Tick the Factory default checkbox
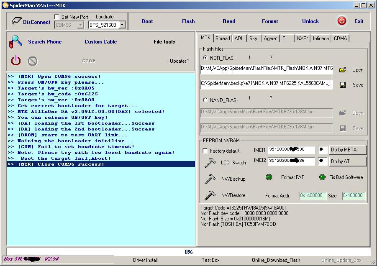Image resolution: width=377 pixels, height=266 pixels. pyautogui.click(x=205, y=151)
